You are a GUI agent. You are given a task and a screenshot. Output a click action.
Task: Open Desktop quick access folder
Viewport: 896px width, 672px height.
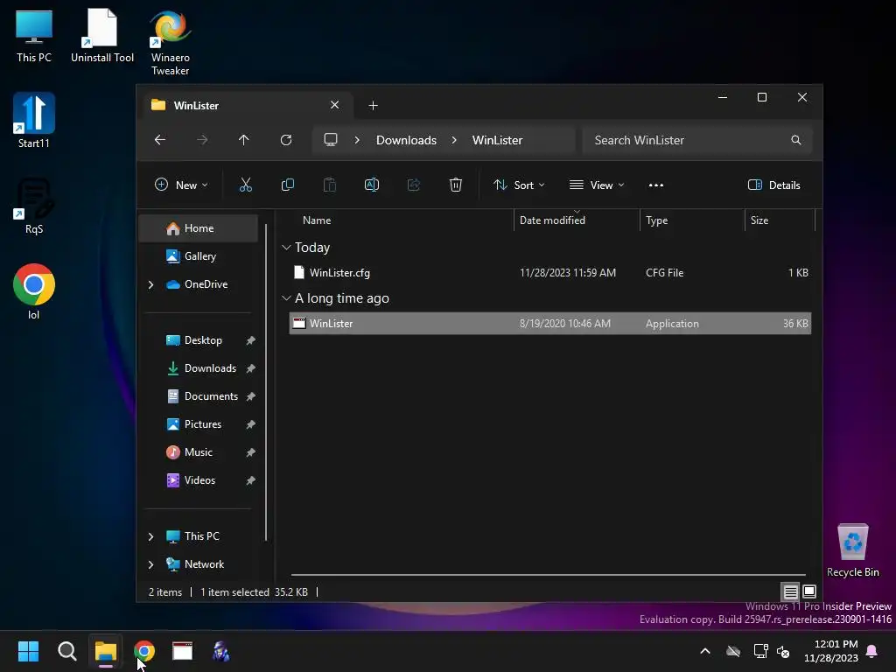pos(199,340)
